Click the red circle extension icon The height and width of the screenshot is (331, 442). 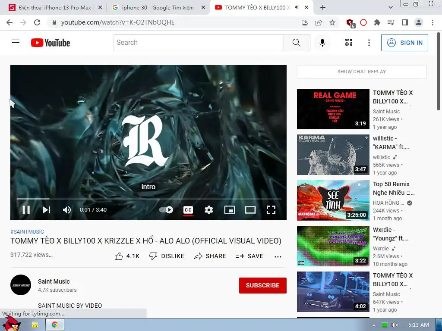pyautogui.click(x=363, y=22)
